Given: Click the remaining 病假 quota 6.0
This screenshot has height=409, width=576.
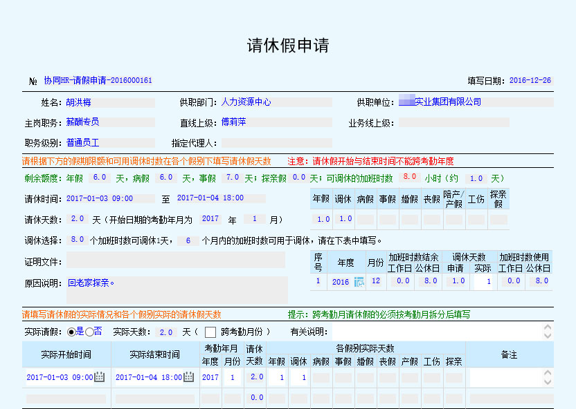Looking at the screenshot, I should pos(166,178).
